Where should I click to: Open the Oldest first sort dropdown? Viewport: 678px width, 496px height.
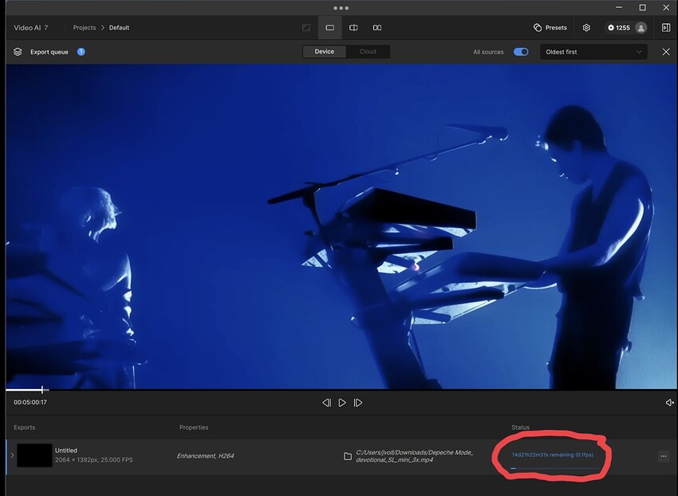(593, 52)
